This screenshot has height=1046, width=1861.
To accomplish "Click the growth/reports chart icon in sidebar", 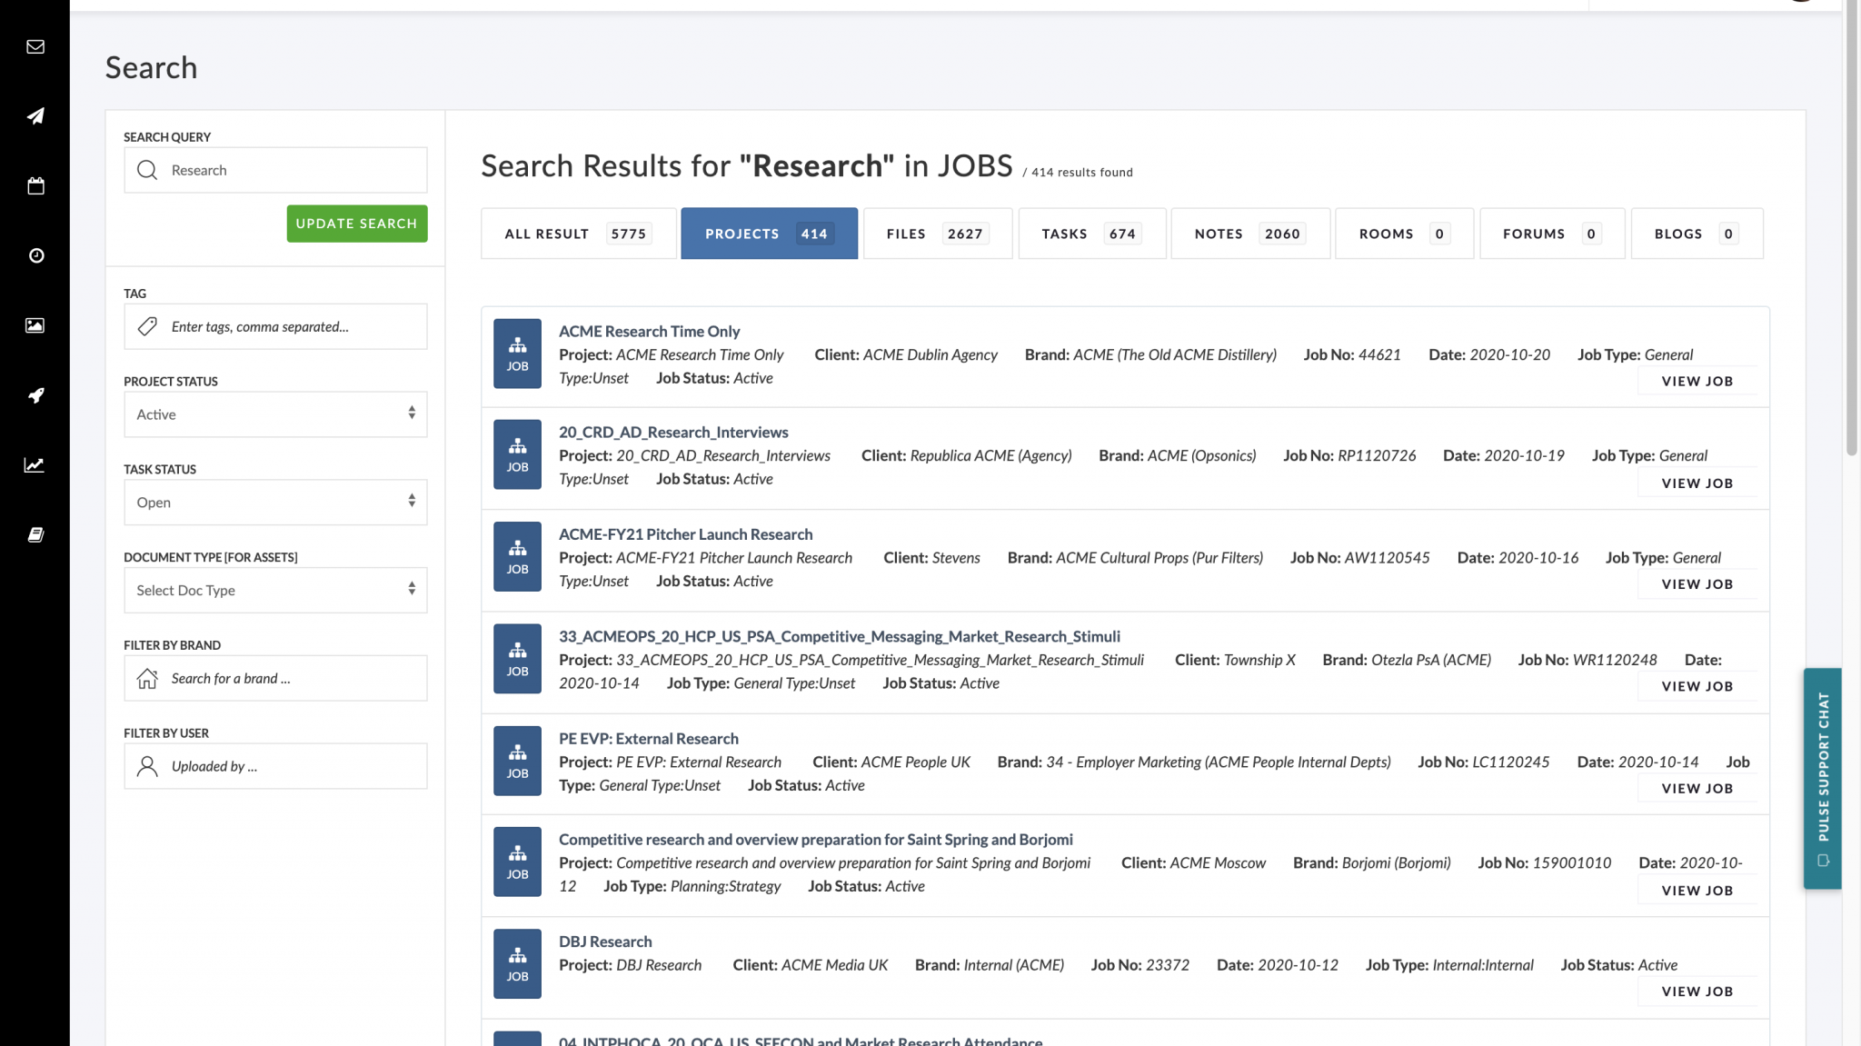I will (35, 464).
